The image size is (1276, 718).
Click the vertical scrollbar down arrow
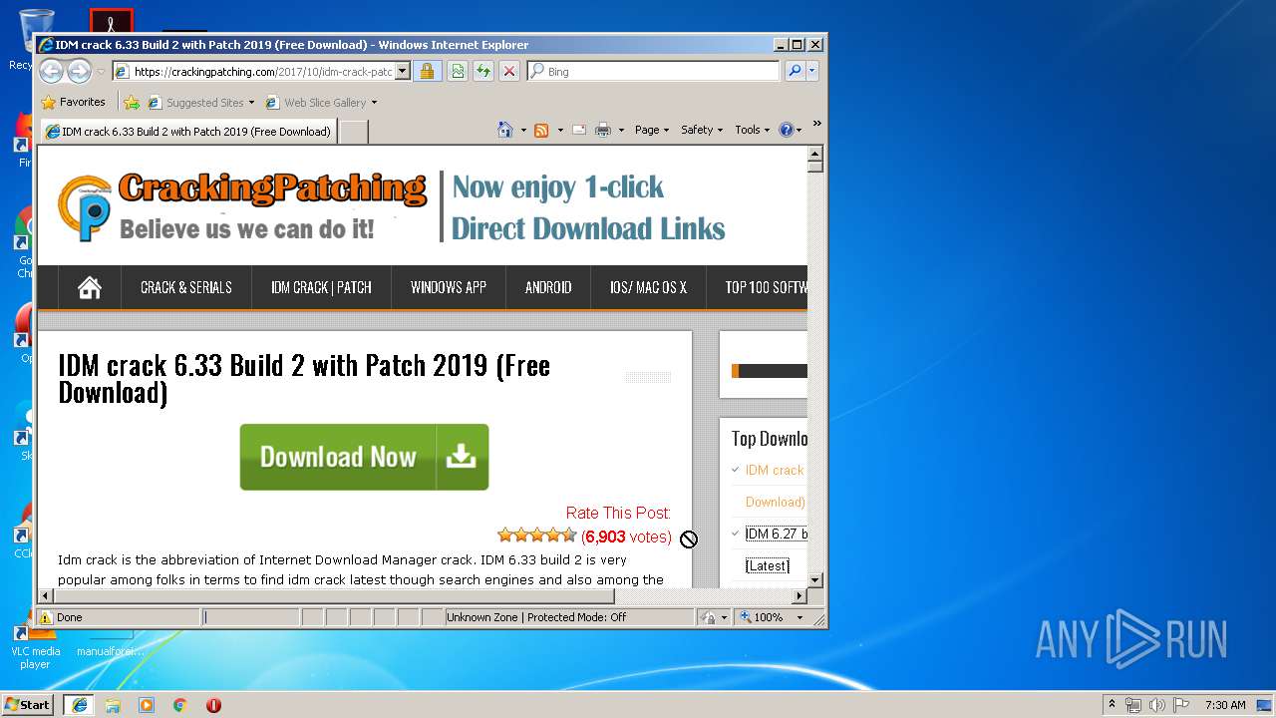coord(814,579)
